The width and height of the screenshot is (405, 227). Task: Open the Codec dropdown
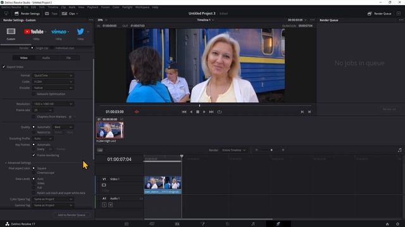click(53, 81)
